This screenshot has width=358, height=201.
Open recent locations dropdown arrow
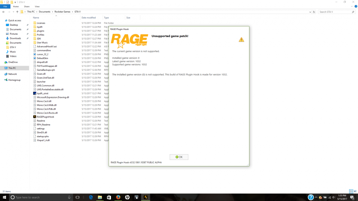pyautogui.click(x=13, y=12)
